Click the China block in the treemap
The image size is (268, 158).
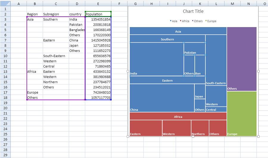pyautogui.click(x=162, y=98)
